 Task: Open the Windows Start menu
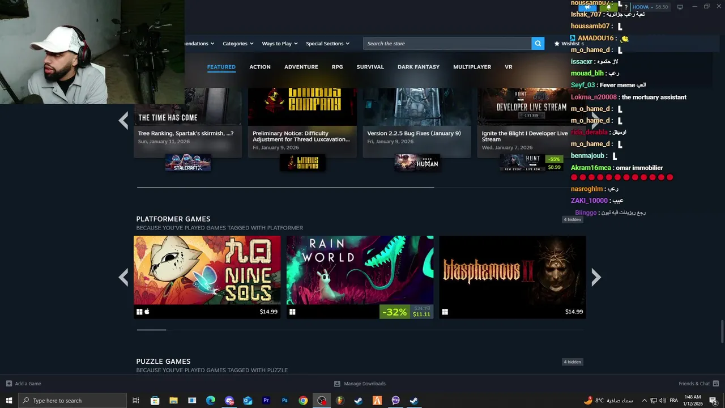coord(9,401)
